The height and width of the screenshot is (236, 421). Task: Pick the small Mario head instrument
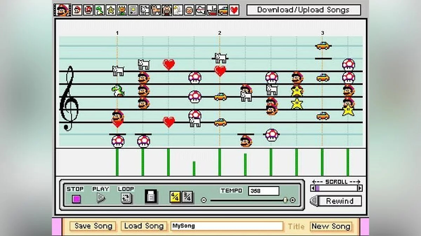[78, 10]
